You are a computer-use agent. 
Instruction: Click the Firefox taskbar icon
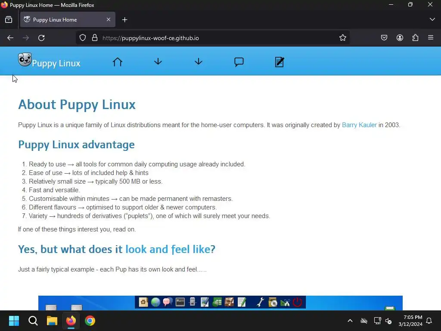point(71,321)
